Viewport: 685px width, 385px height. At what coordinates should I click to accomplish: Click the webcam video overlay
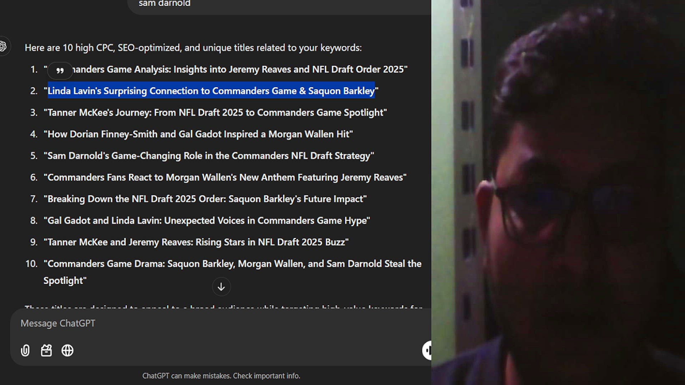click(x=558, y=192)
